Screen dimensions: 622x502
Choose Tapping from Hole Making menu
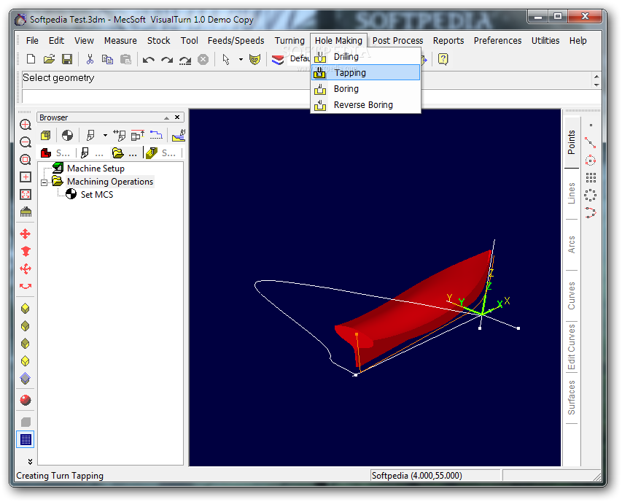point(366,73)
